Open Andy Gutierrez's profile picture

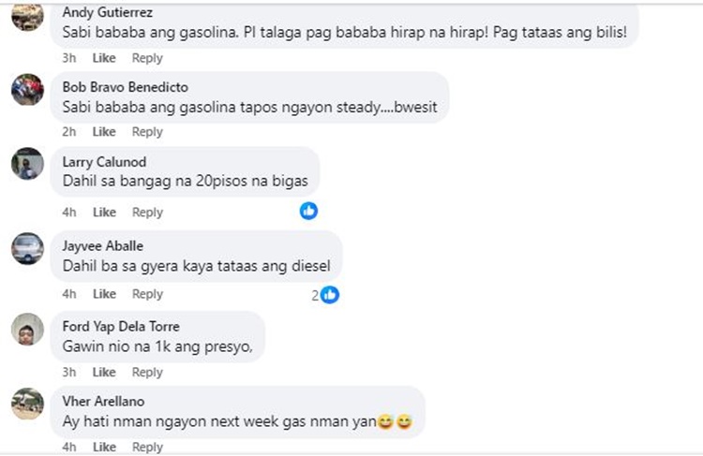coord(27,15)
